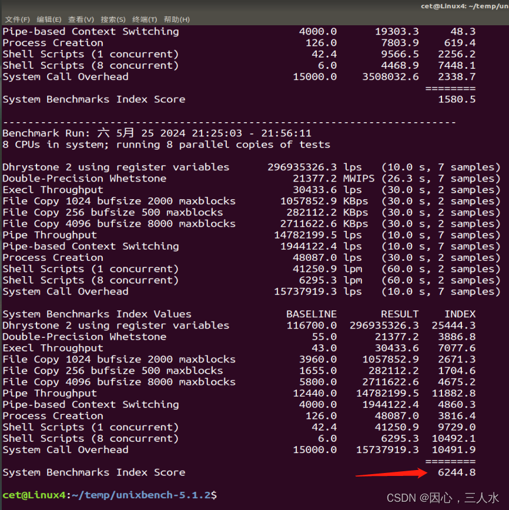
Task: Click Shell Scripts 8 concurrent index 10492.1
Action: click(x=454, y=438)
